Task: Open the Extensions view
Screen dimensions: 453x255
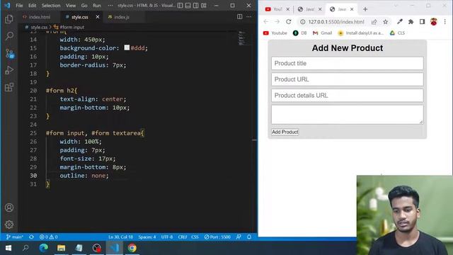Action: [x=9, y=87]
